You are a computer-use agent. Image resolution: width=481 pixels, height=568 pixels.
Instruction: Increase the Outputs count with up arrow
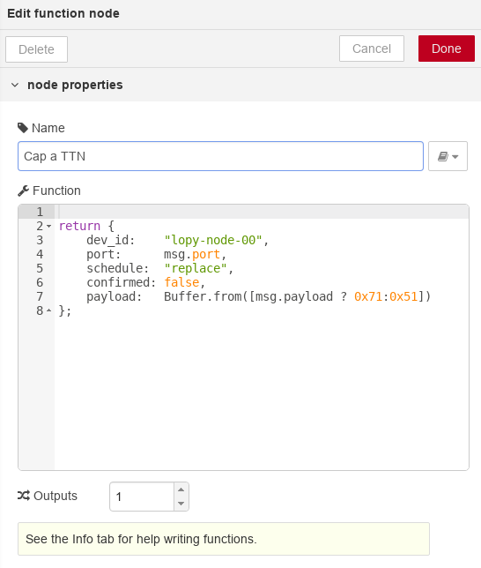point(181,490)
